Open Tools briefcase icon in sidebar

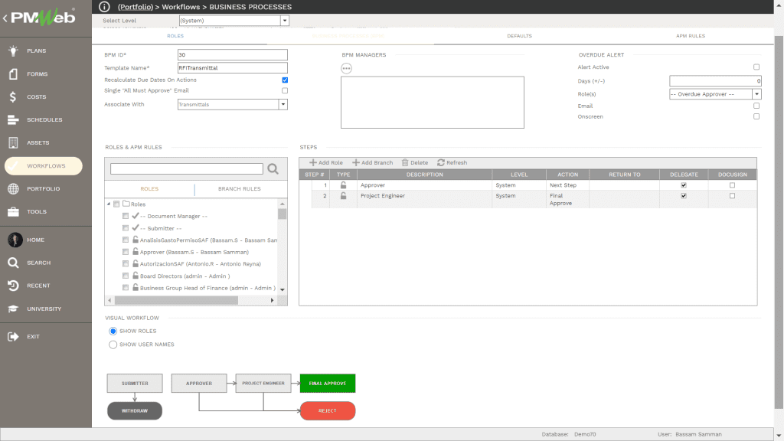[14, 211]
